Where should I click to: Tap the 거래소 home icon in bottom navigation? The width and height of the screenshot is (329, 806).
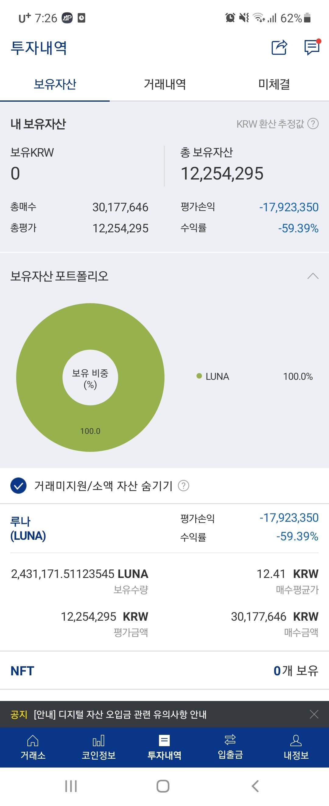(33, 747)
